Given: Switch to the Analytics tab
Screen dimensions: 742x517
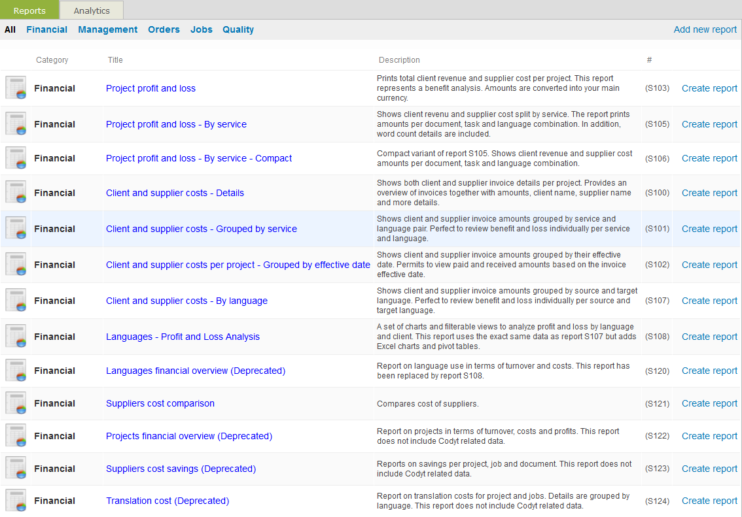Looking at the screenshot, I should tap(92, 10).
